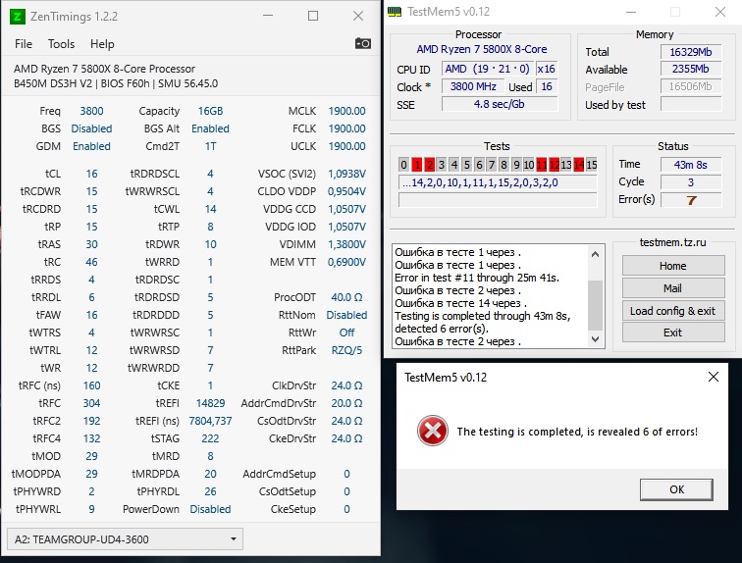This screenshot has width=742, height=563.
Task: Click the testmem.tz.ru label
Action: pos(672,242)
